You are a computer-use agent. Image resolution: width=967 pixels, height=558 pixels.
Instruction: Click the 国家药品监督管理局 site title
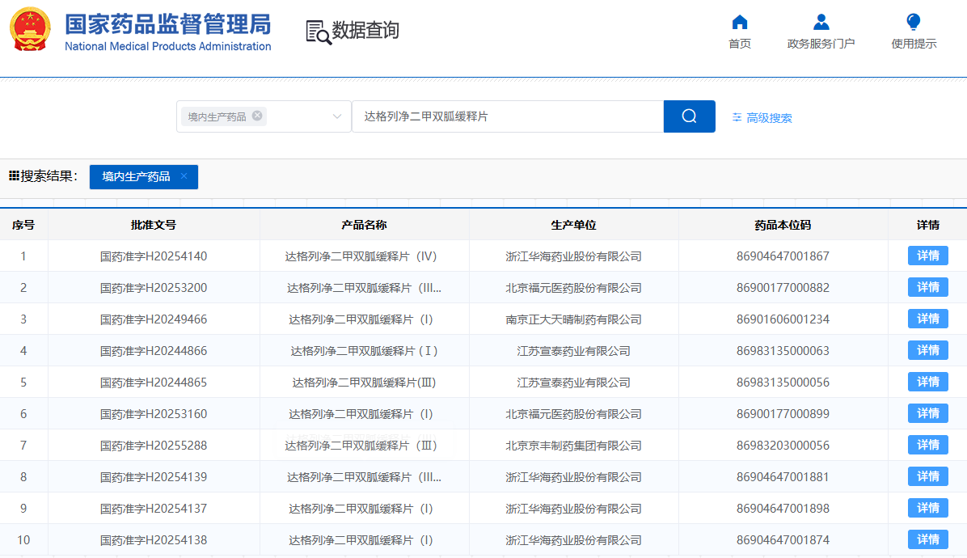(x=167, y=24)
